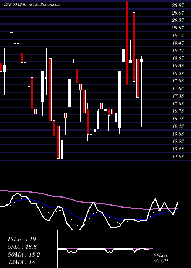Image resolution: width=191 pixels, height=268 pixels.
Task: Select the 15.58 price axis label
Action: (178, 141)
